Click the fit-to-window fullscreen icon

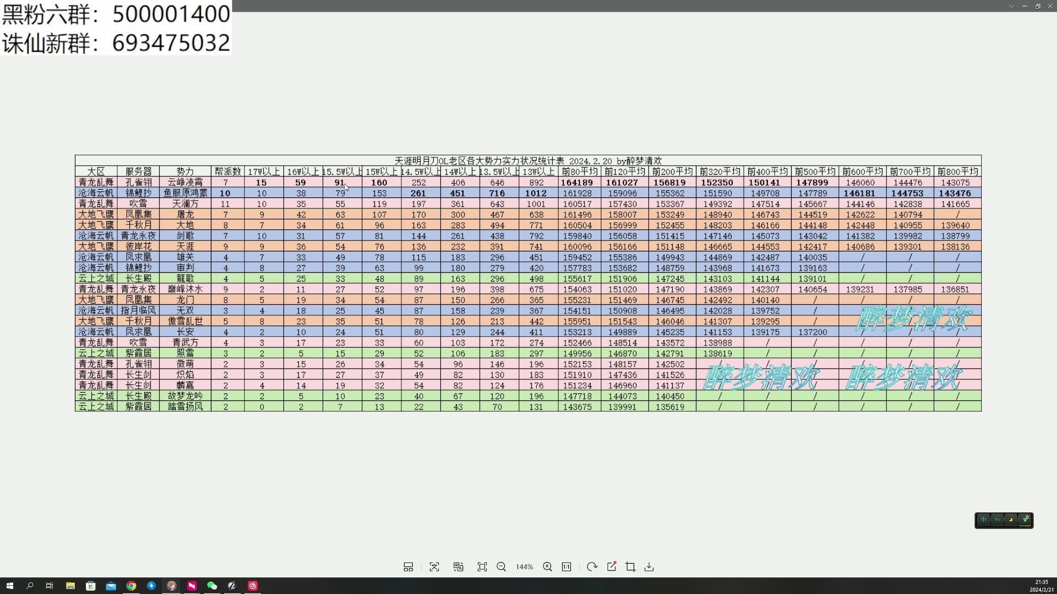click(x=482, y=567)
